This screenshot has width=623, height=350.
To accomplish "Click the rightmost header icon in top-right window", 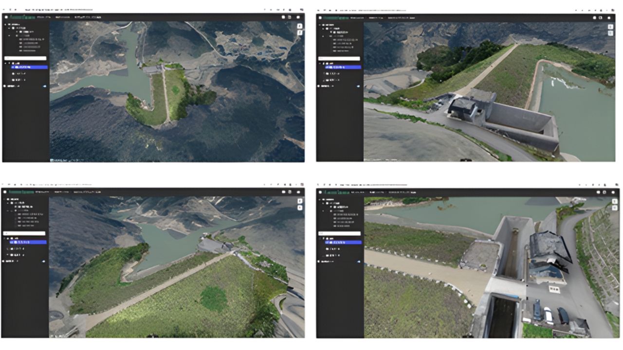I will [609, 17].
